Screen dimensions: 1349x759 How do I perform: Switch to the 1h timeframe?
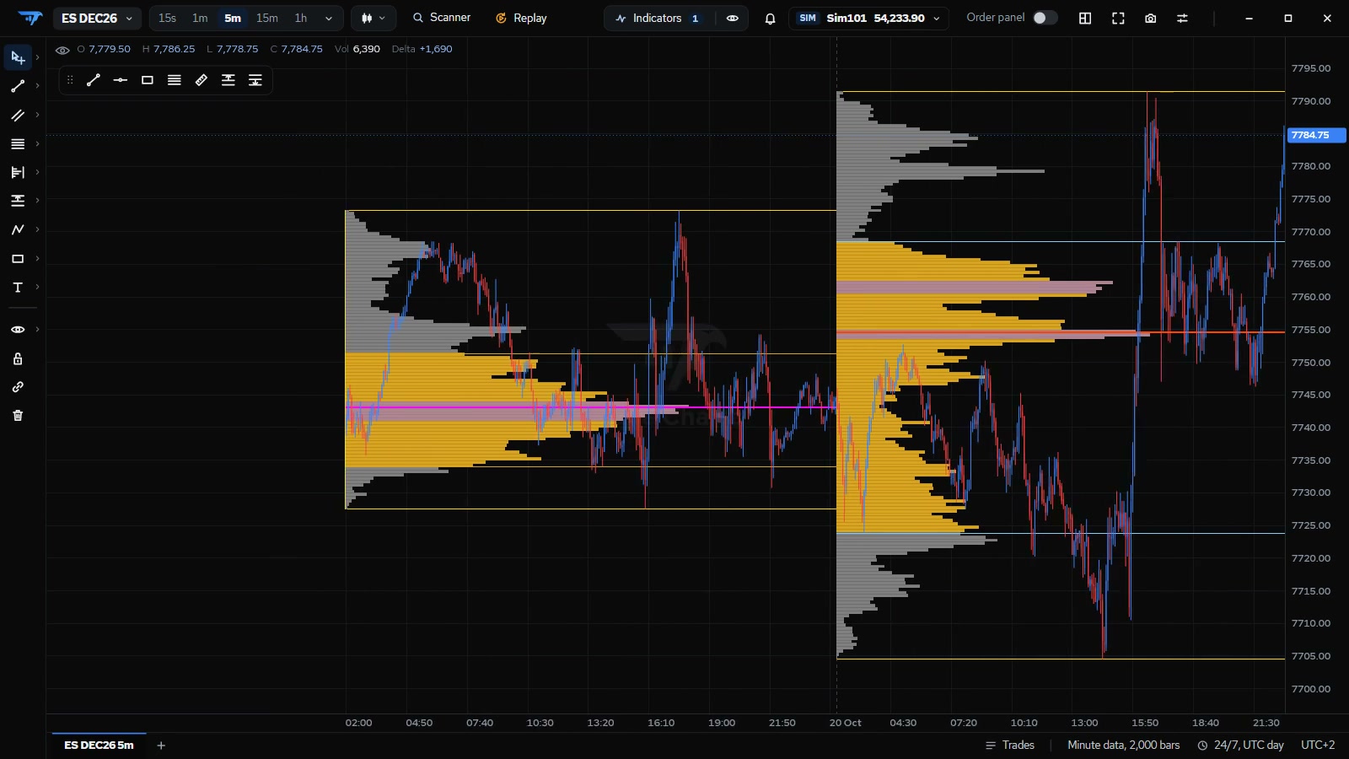pos(301,18)
